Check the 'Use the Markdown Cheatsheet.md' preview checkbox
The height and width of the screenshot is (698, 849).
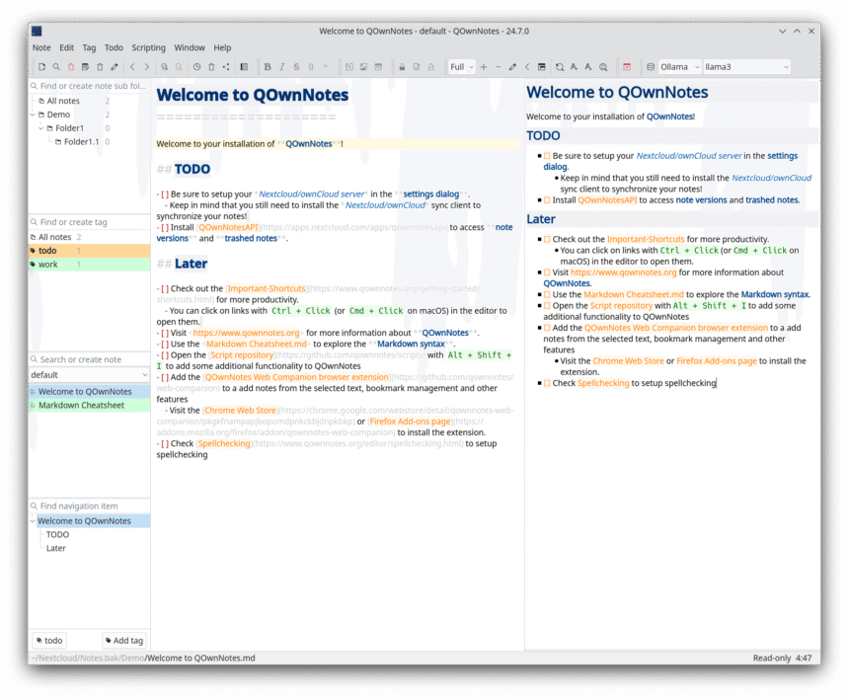point(548,294)
